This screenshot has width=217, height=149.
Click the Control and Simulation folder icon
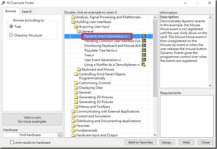point(73,116)
